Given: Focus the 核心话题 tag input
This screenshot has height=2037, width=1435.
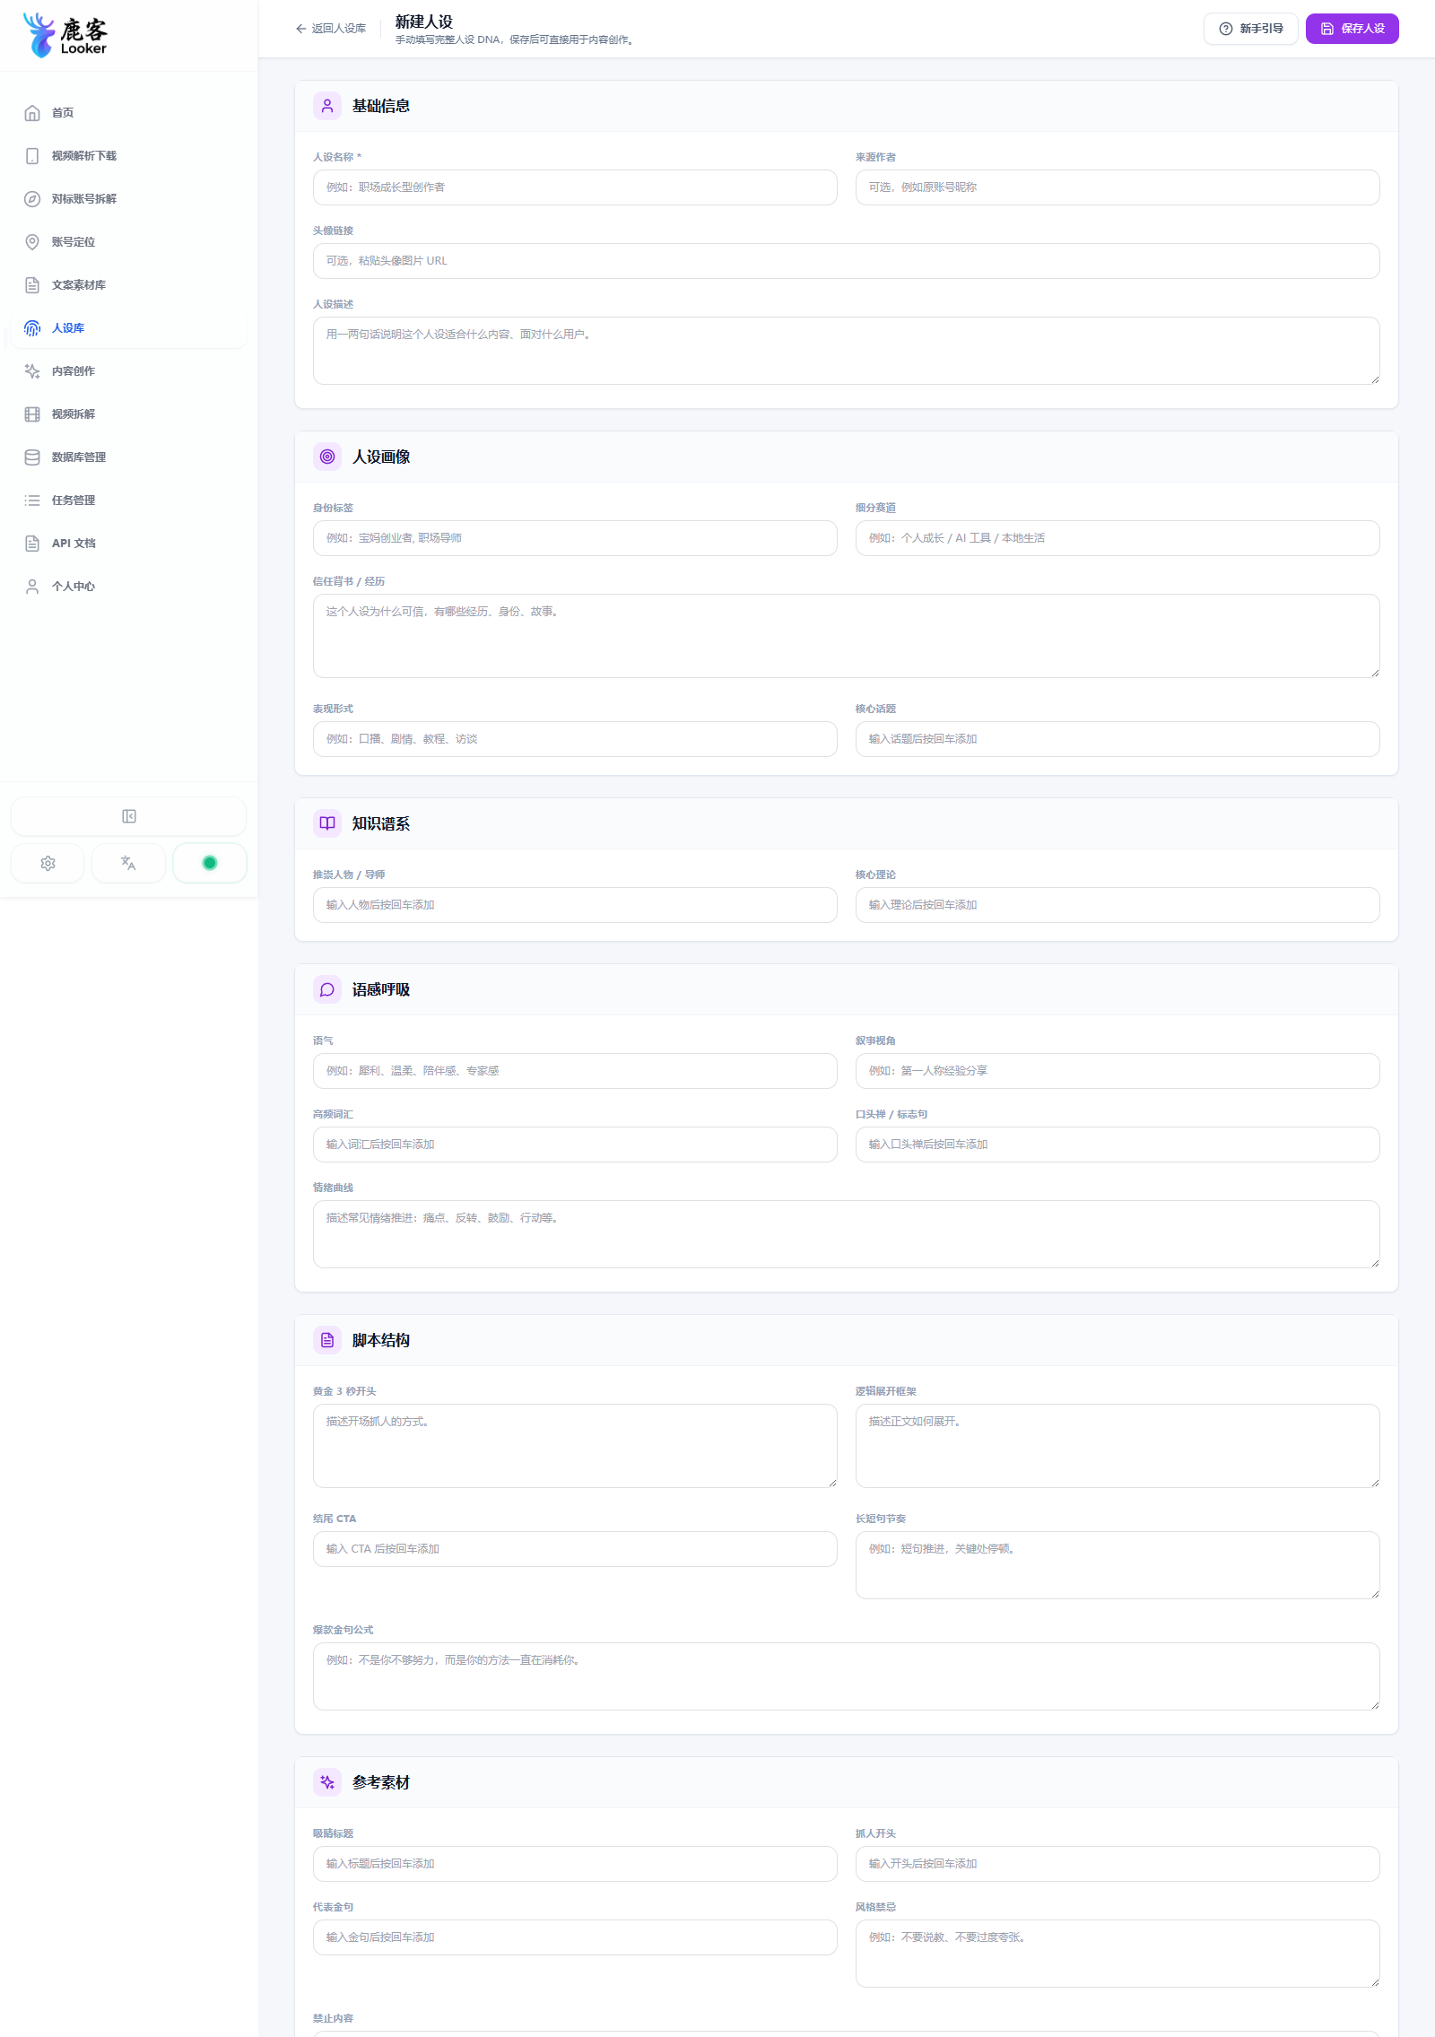Looking at the screenshot, I should click(1118, 739).
